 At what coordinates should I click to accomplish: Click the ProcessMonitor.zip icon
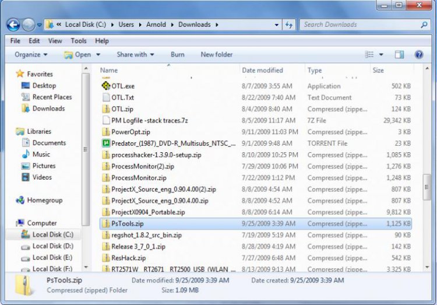click(106, 177)
